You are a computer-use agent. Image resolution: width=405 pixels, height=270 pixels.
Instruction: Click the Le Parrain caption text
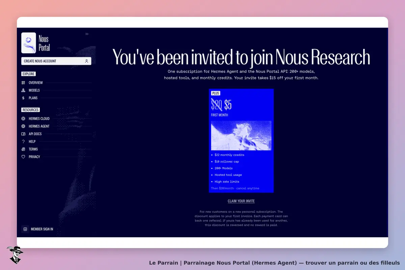pyautogui.click(x=274, y=263)
